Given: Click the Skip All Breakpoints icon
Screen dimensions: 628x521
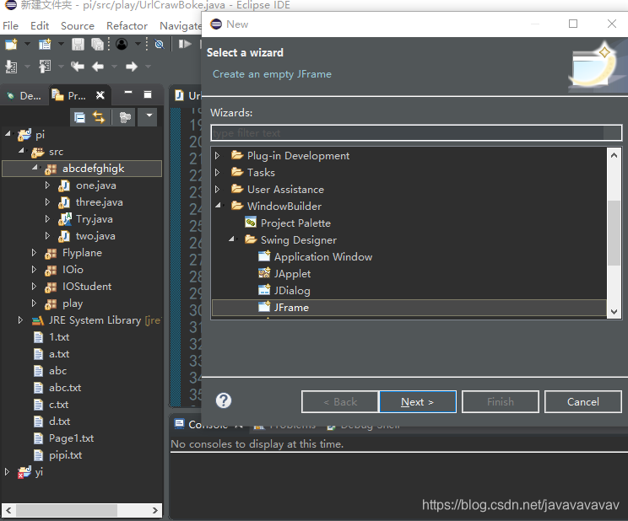Looking at the screenshot, I should 159,44.
